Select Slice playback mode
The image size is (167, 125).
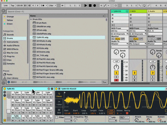coord(59,111)
